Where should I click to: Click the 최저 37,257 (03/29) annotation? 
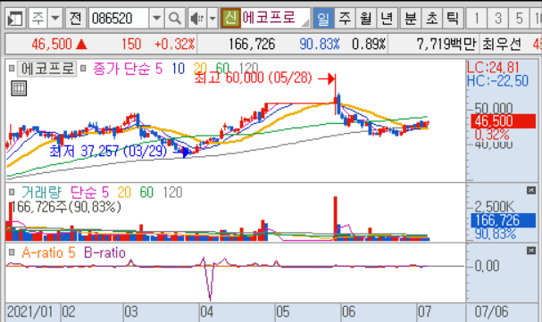click(108, 151)
